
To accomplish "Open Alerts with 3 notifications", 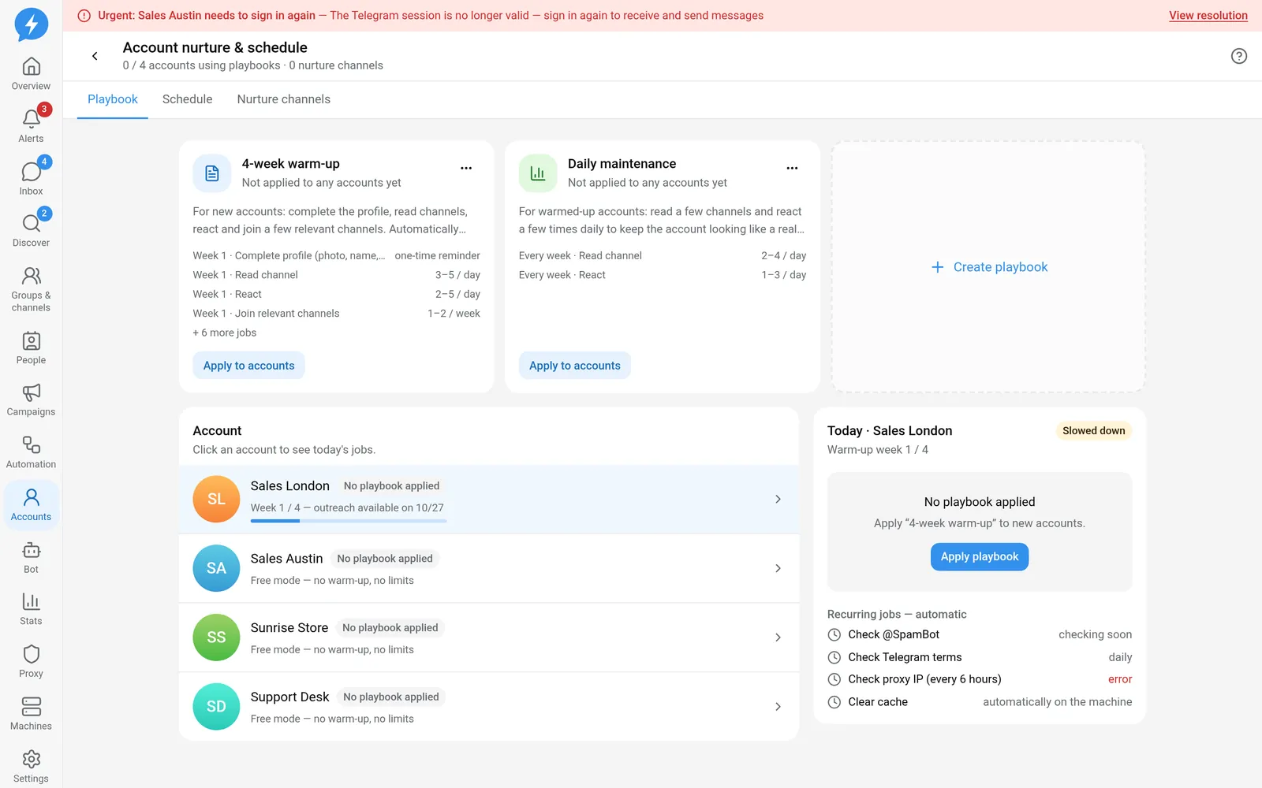I will [31, 126].
